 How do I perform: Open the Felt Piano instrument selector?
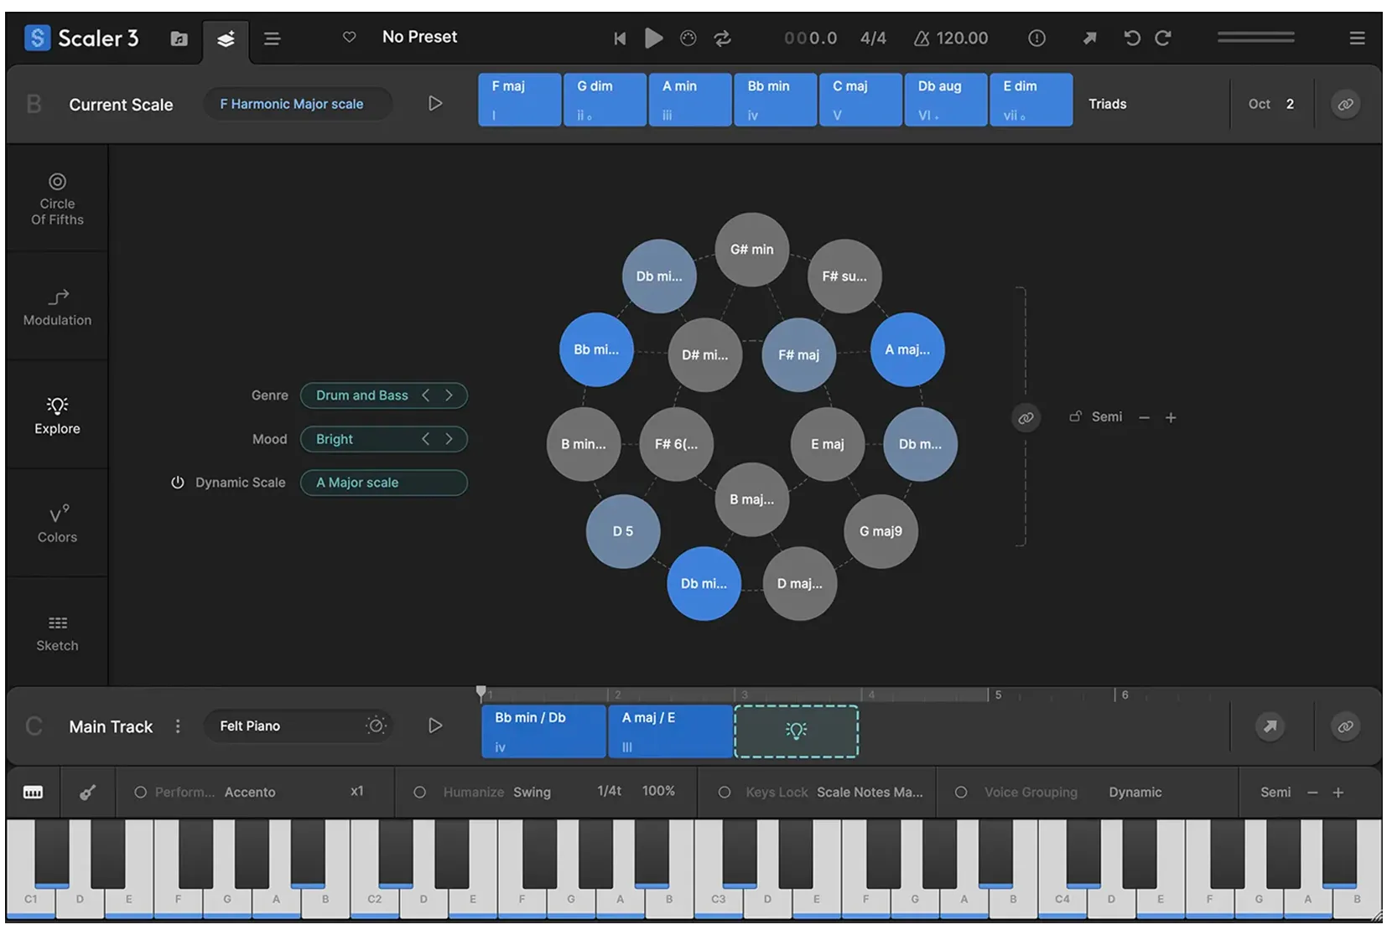click(x=298, y=726)
